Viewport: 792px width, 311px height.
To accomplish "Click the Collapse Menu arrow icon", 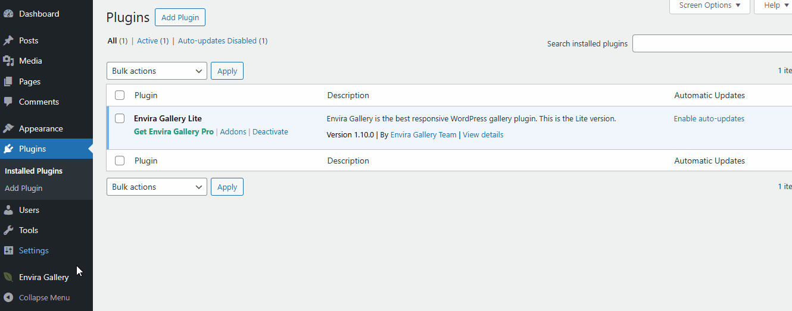I will click(8, 297).
